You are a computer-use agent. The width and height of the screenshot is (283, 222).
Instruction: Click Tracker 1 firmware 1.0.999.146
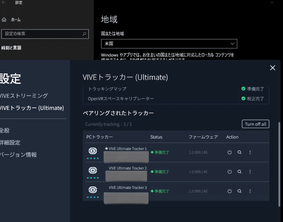198,152
